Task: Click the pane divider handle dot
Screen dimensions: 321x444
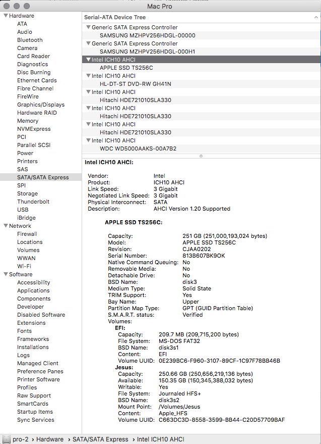Action: pyautogui.click(x=201, y=156)
